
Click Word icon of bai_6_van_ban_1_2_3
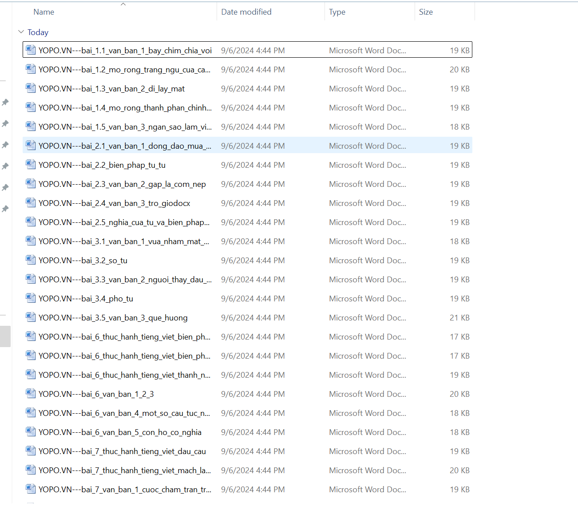(31, 393)
